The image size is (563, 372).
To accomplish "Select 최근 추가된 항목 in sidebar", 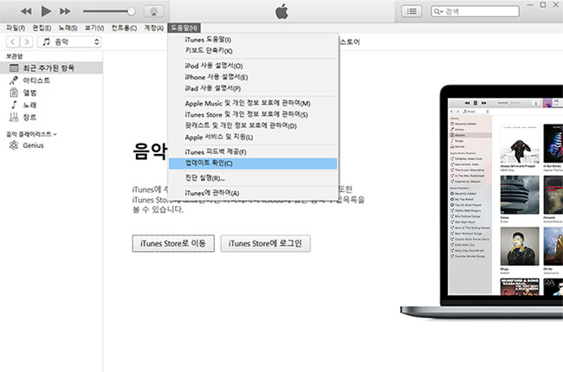I will 51,67.
